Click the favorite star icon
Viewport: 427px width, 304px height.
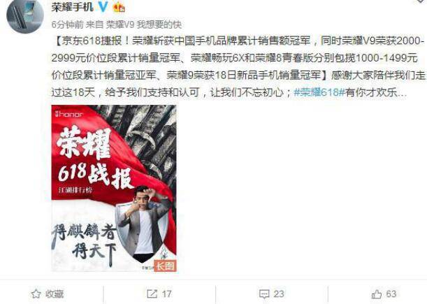[x=36, y=294]
